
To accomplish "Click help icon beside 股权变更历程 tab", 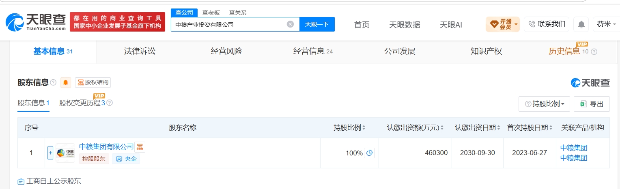I will [110, 103].
